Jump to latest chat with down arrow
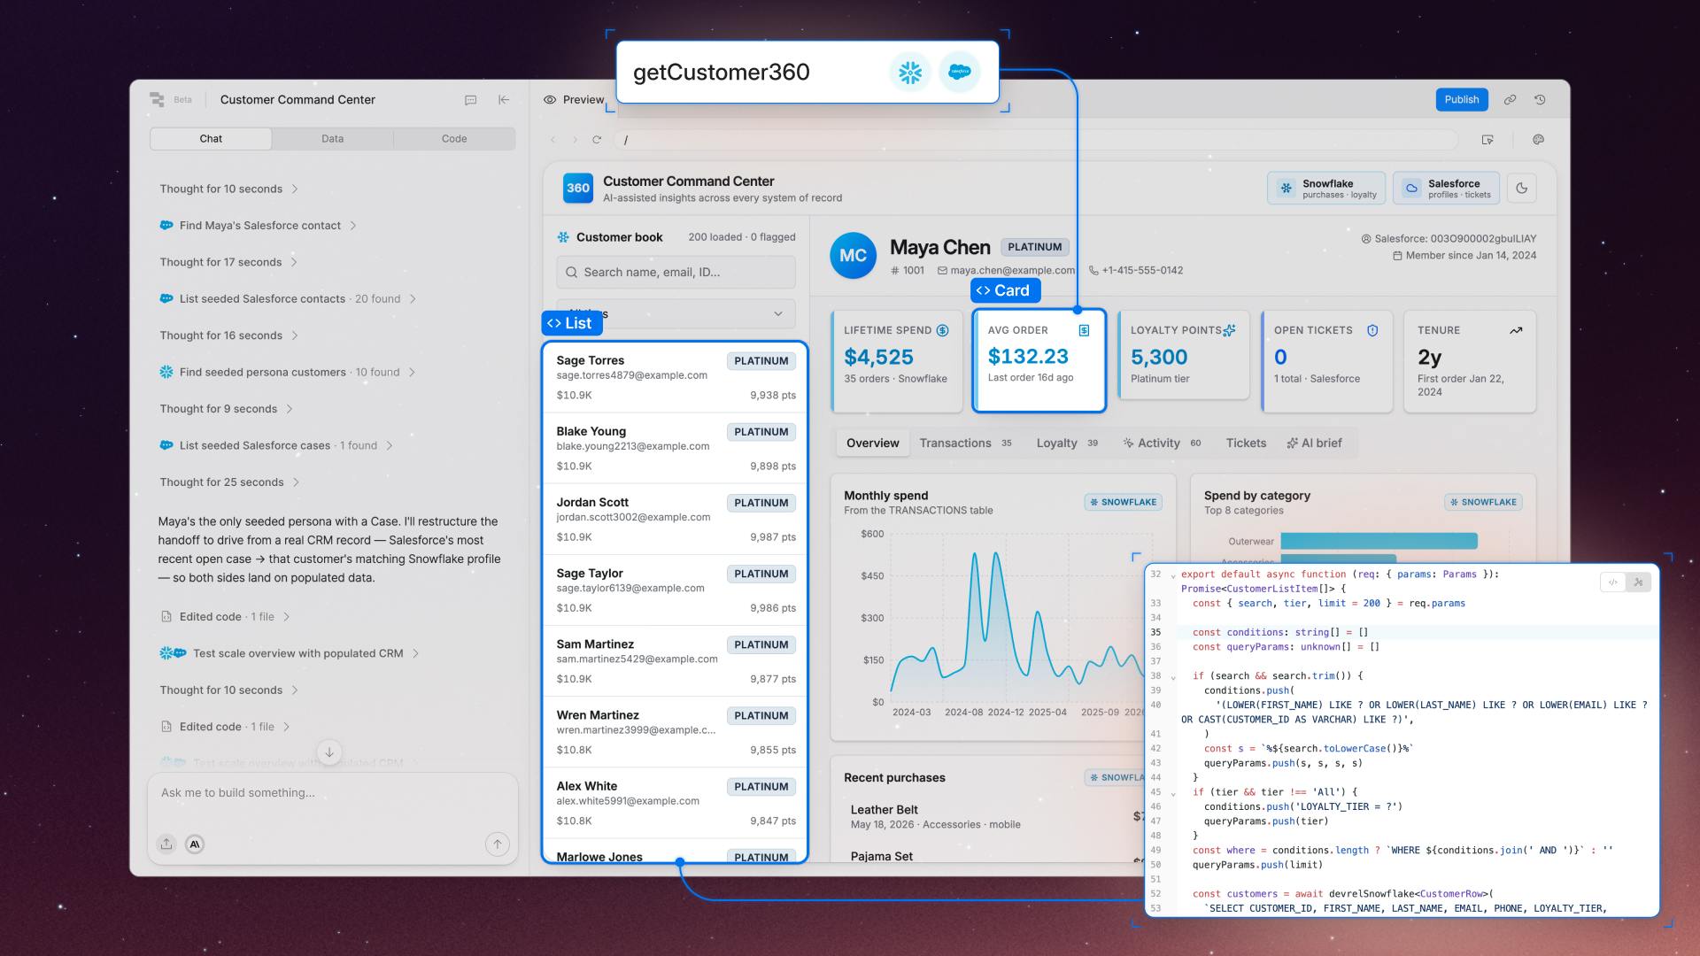Screen dimensions: 1700x956 [329, 752]
